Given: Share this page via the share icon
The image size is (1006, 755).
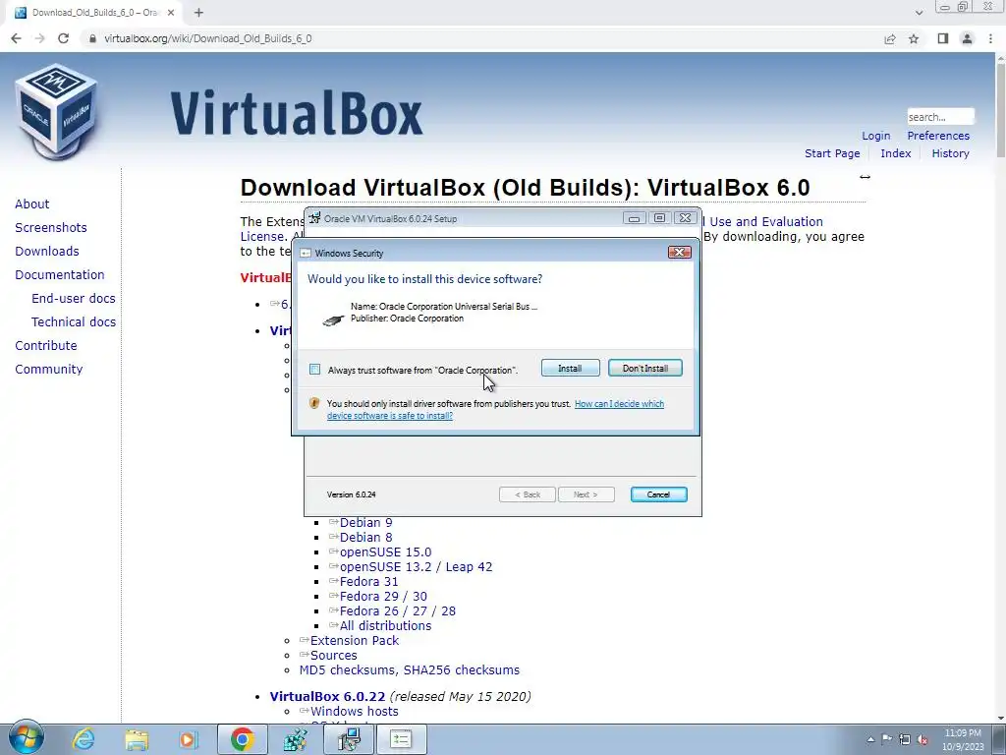Looking at the screenshot, I should coord(890,39).
